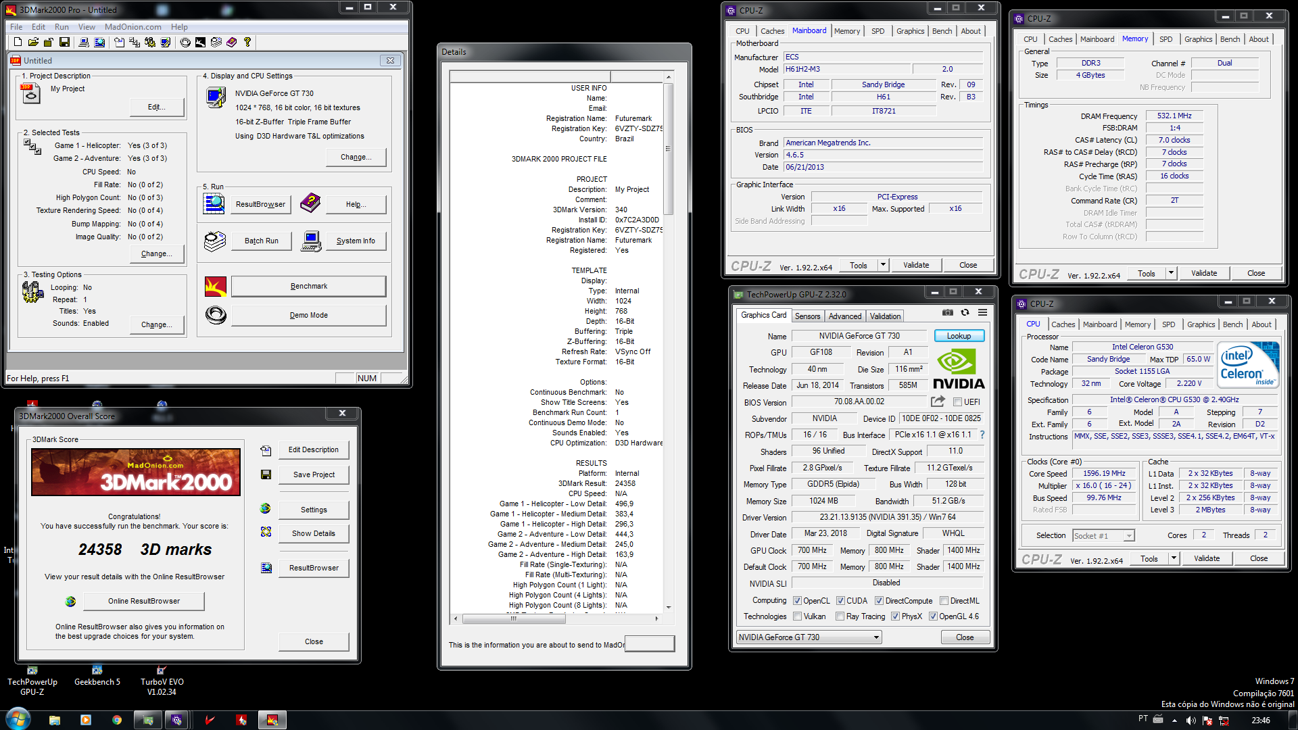Click the Save floppy disk toolbar icon
Viewport: 1298px width, 730px height.
pos(65,42)
